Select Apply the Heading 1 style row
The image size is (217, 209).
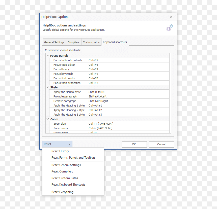coord(109,106)
